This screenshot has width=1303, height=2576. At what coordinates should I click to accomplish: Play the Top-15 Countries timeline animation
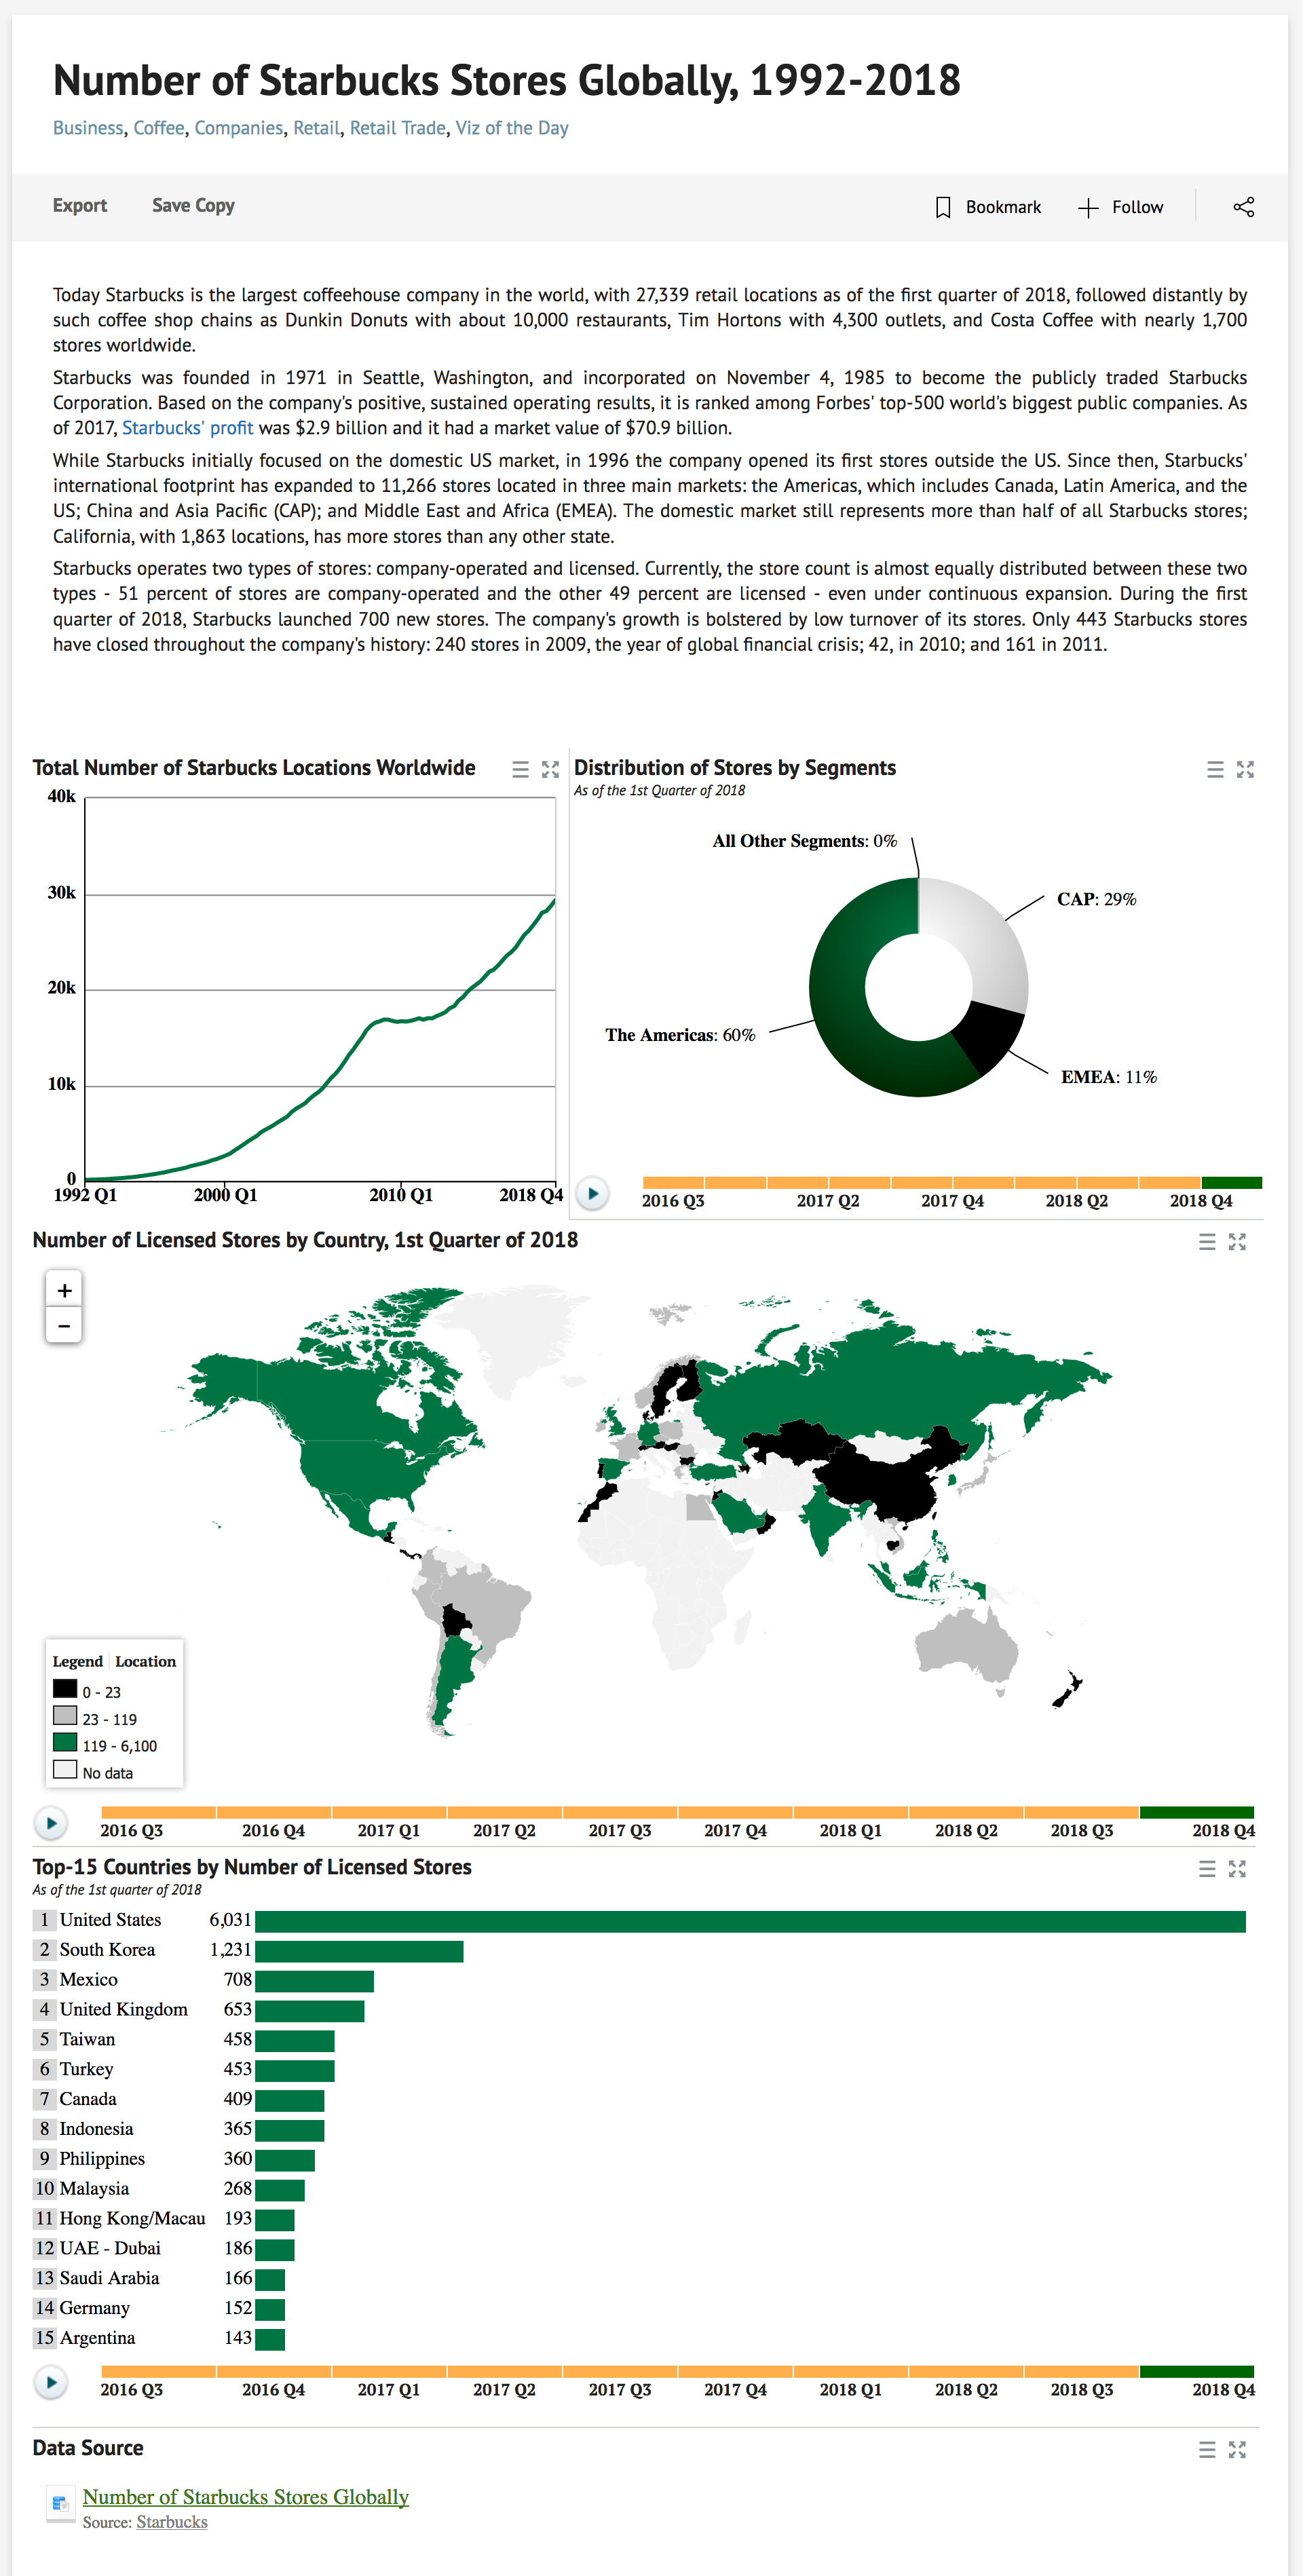point(51,2382)
